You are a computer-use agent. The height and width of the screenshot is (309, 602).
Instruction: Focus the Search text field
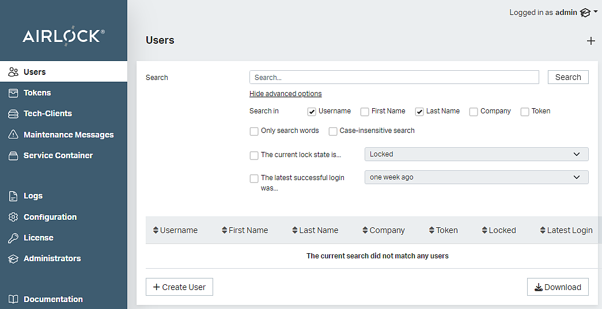click(393, 77)
